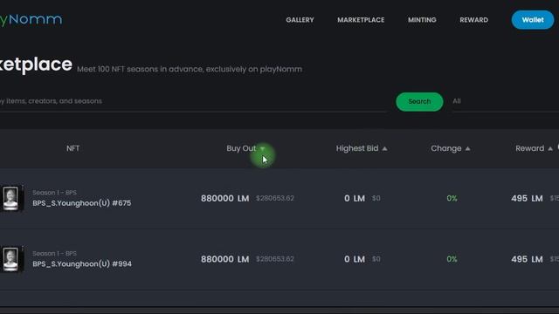The height and width of the screenshot is (314, 559).
Task: Sort by Change column arrow
Action: coord(468,148)
